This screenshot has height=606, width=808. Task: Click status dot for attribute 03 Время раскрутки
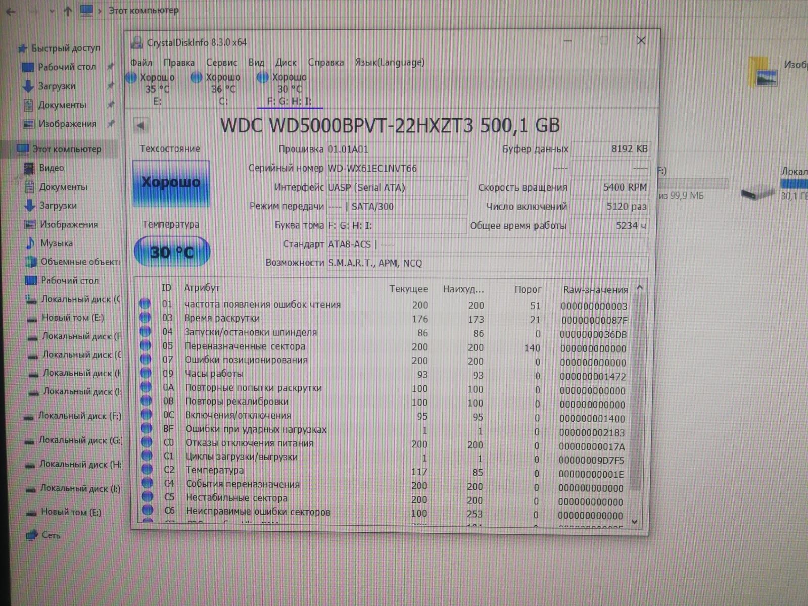tap(145, 318)
